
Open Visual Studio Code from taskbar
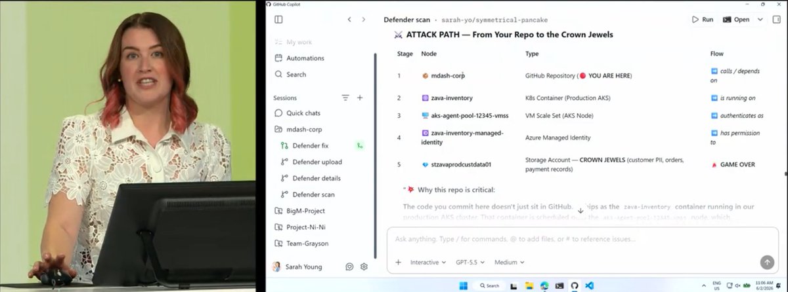(x=589, y=285)
